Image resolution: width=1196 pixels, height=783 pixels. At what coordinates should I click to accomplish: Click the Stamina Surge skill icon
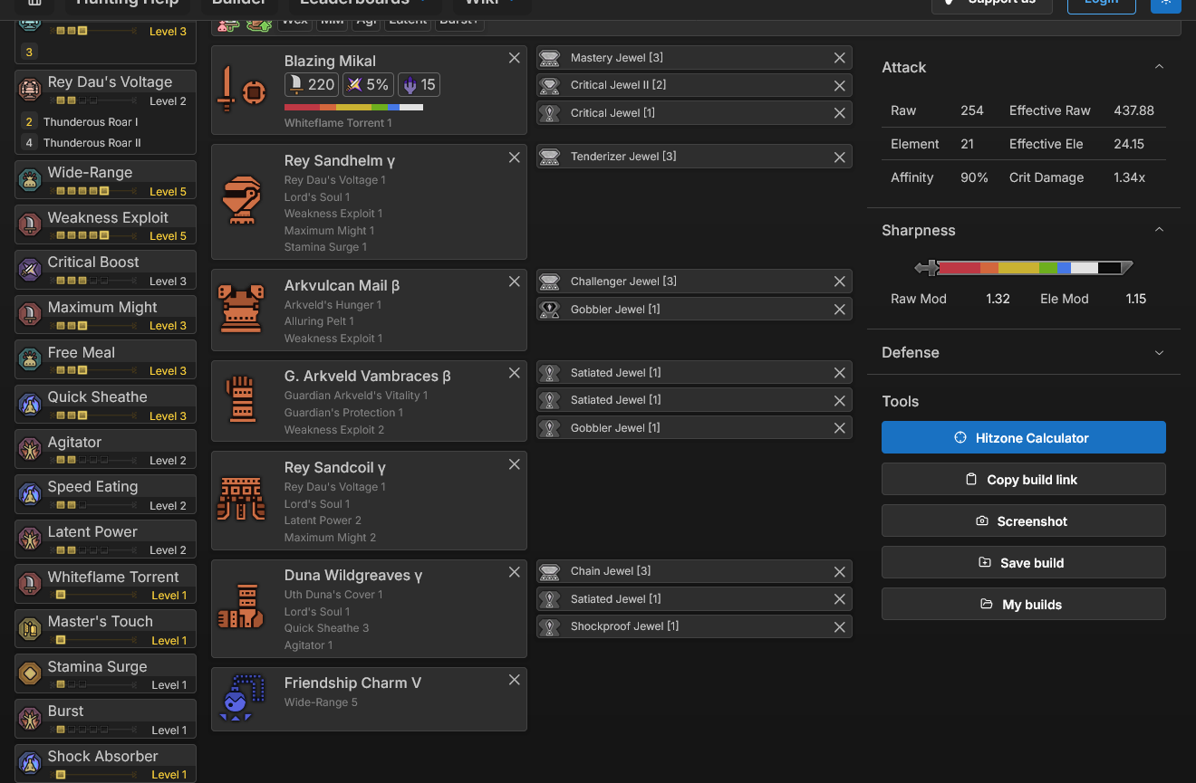point(30,673)
